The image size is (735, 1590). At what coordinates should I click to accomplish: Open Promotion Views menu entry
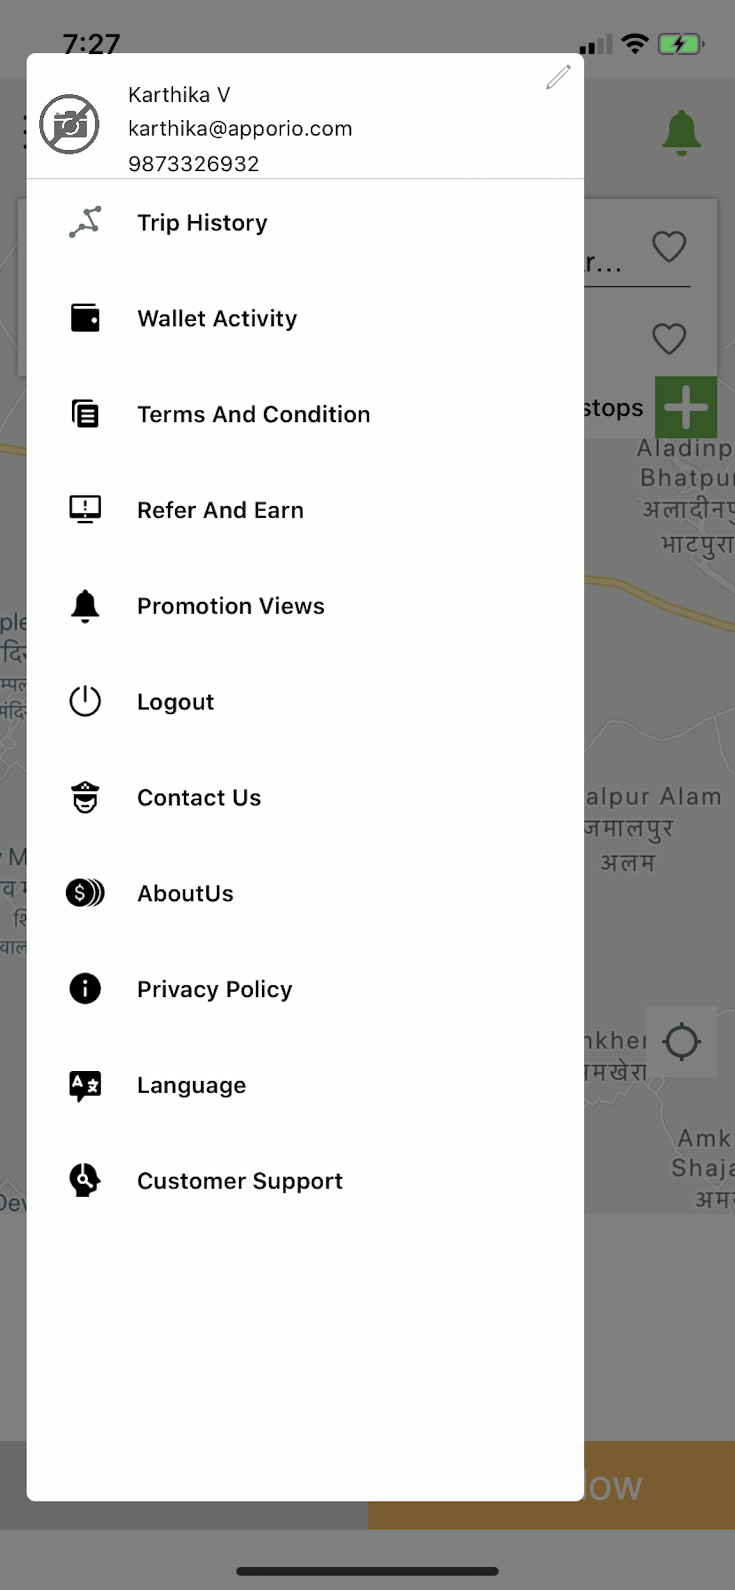click(x=230, y=606)
